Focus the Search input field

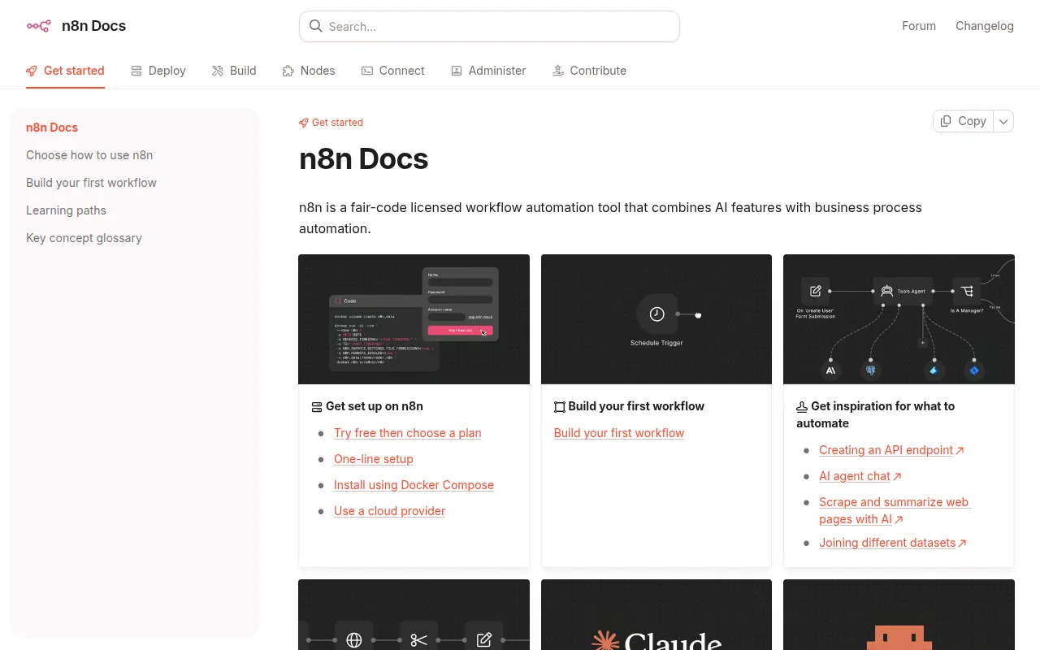pyautogui.click(x=489, y=26)
